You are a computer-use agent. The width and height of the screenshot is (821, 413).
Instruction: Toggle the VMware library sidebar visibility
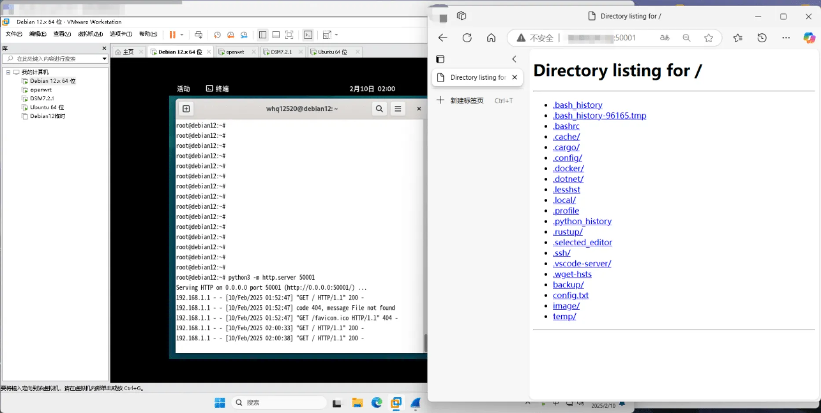pyautogui.click(x=263, y=35)
